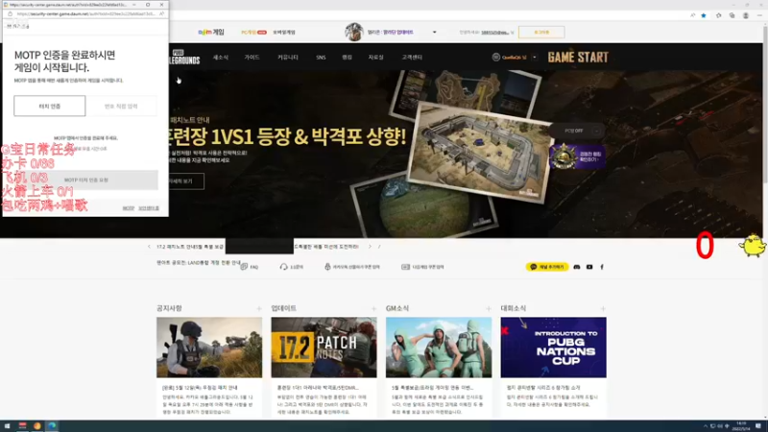
Task: Show next notice in the ticker
Action: click(x=370, y=247)
